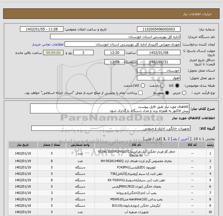Screen dimensions: 223x216
Task: Click the remaining time field 00:54:00
Action: click(53, 52)
